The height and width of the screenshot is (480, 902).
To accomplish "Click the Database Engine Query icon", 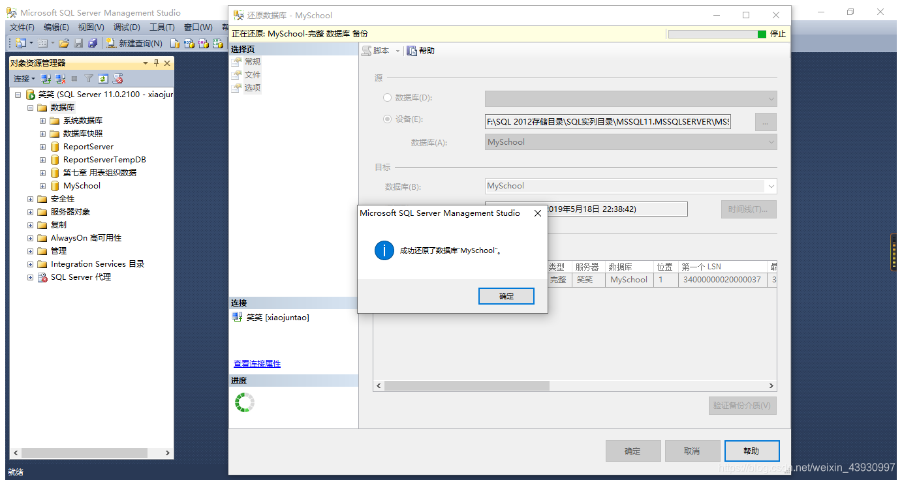I will (175, 43).
